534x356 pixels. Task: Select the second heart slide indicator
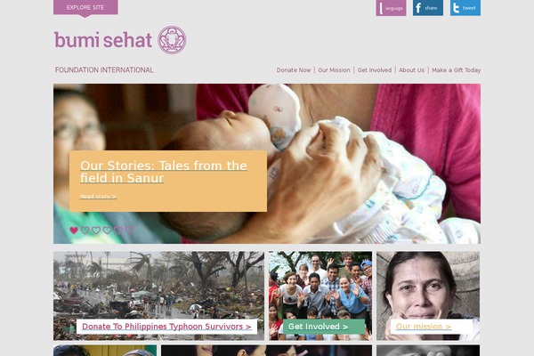[85, 231]
